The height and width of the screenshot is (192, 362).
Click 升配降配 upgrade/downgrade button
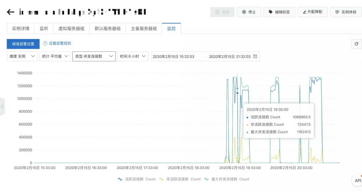click(313, 12)
